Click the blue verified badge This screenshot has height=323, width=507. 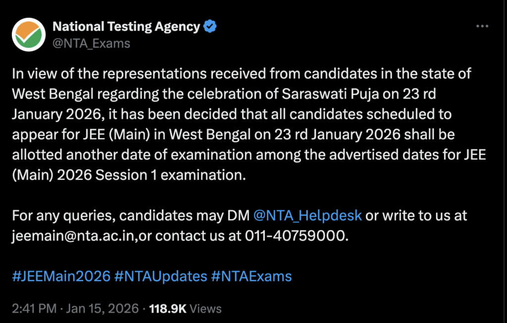tap(211, 26)
